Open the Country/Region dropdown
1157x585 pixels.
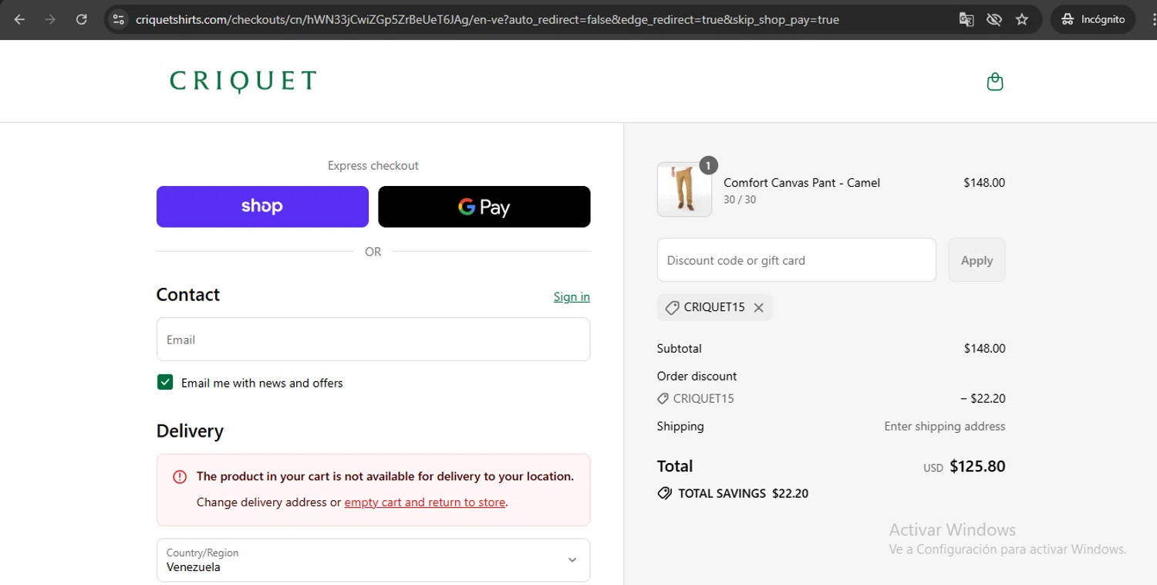(x=373, y=560)
